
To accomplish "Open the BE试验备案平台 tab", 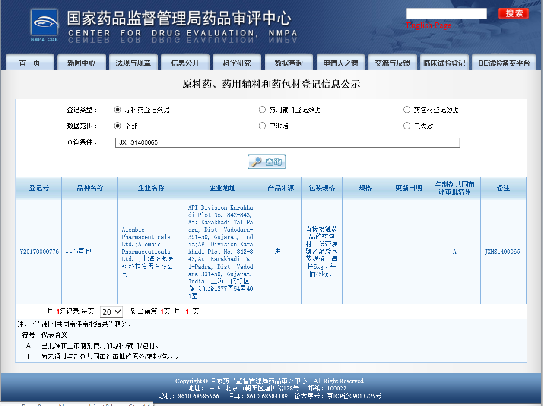I will 504,62.
